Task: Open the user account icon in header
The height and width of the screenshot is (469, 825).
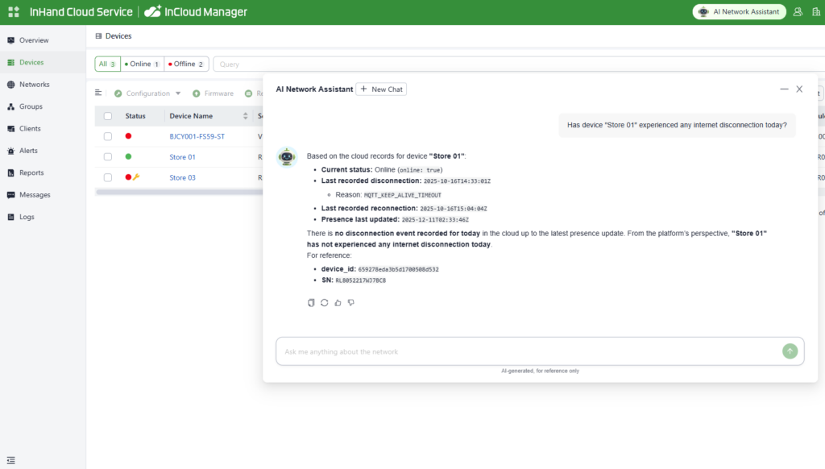Action: tap(798, 12)
